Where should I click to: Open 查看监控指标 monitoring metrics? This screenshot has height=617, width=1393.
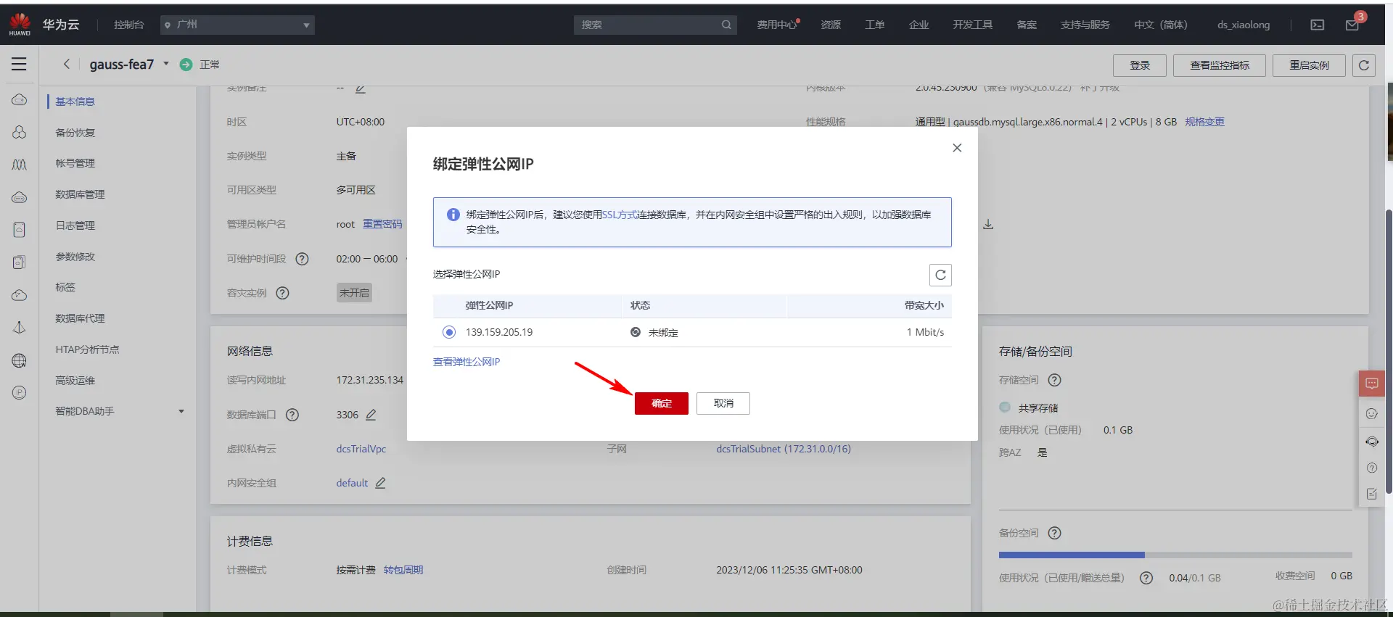(x=1220, y=65)
